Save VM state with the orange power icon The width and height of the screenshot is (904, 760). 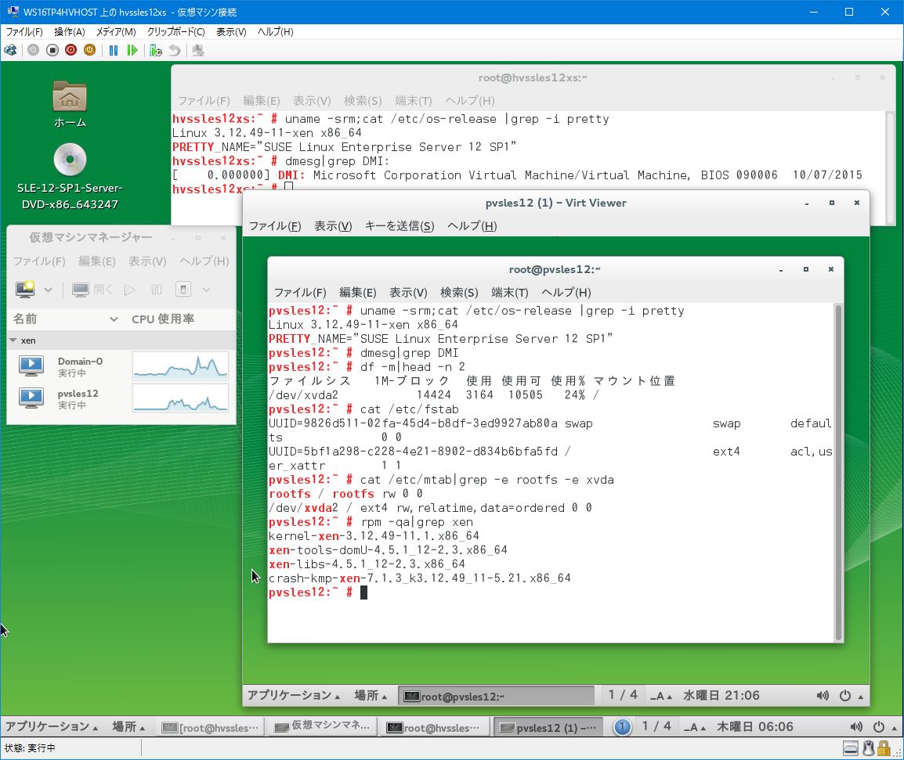[x=89, y=50]
